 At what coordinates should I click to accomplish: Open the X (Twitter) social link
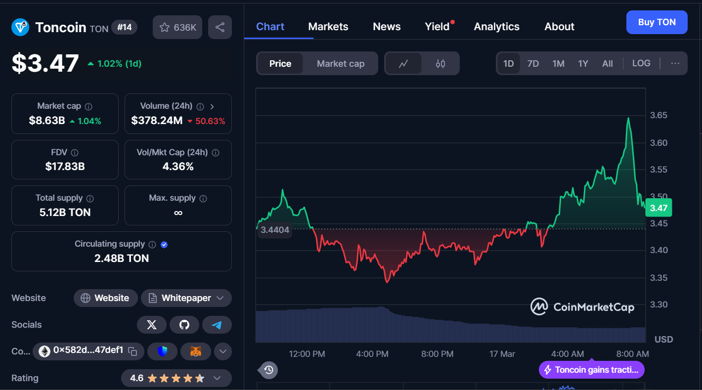pyautogui.click(x=152, y=325)
